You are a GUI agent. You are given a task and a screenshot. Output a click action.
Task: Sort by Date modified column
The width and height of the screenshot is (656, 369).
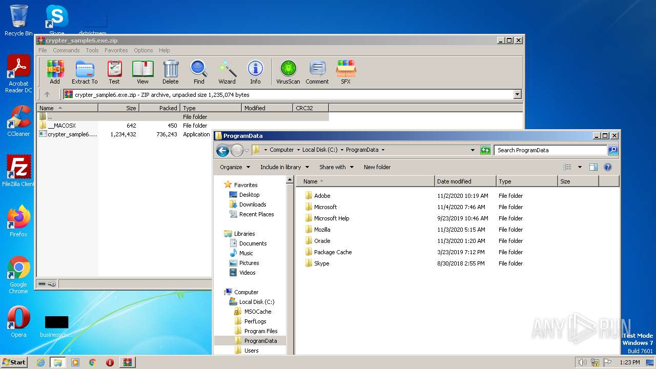click(x=465, y=181)
